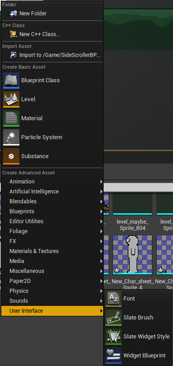Click the New C++ Class icon
The height and width of the screenshot is (366, 173).
pyautogui.click(x=13, y=34)
